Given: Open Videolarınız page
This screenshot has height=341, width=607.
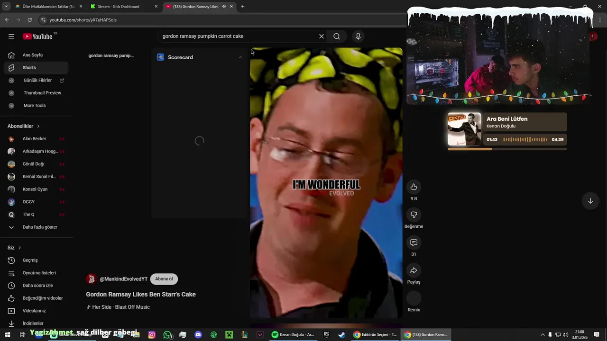Looking at the screenshot, I should click(x=36, y=311).
